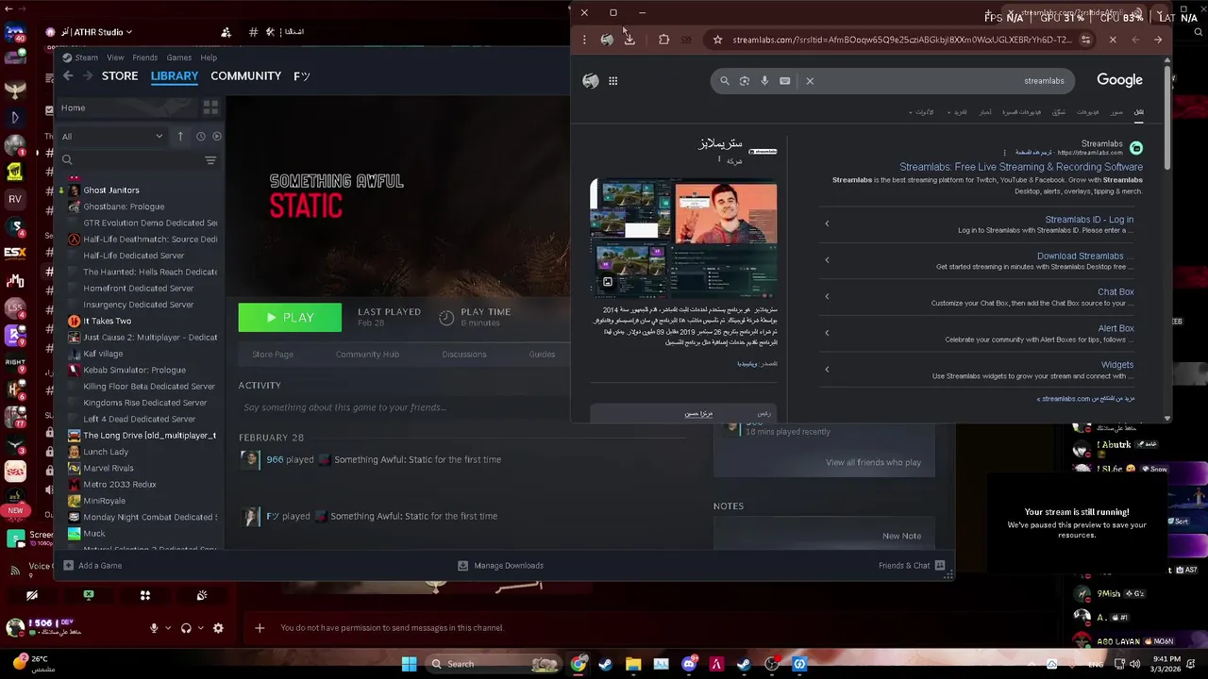Select Ghost Janitors in the game list
The height and width of the screenshot is (679, 1208).
(x=111, y=190)
